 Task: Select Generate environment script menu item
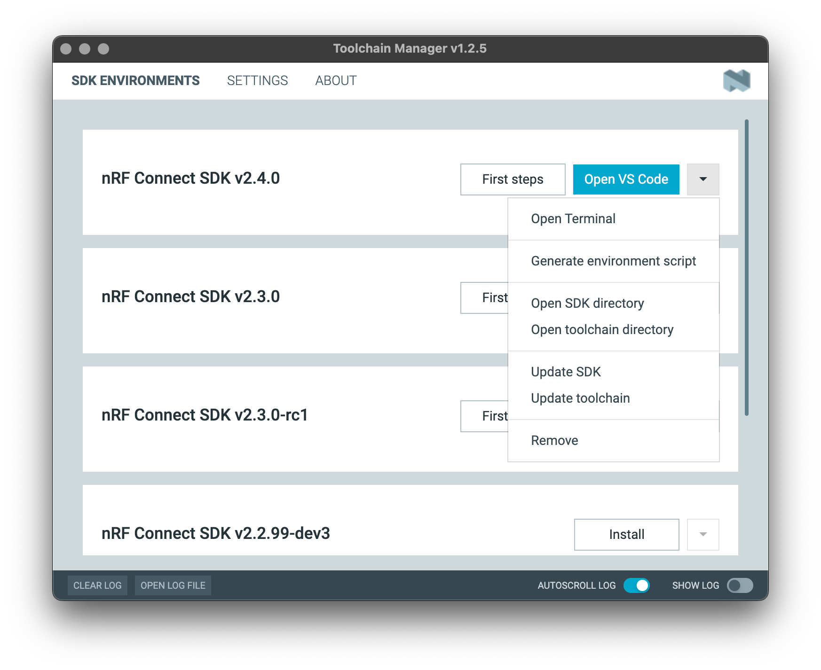[x=613, y=261]
